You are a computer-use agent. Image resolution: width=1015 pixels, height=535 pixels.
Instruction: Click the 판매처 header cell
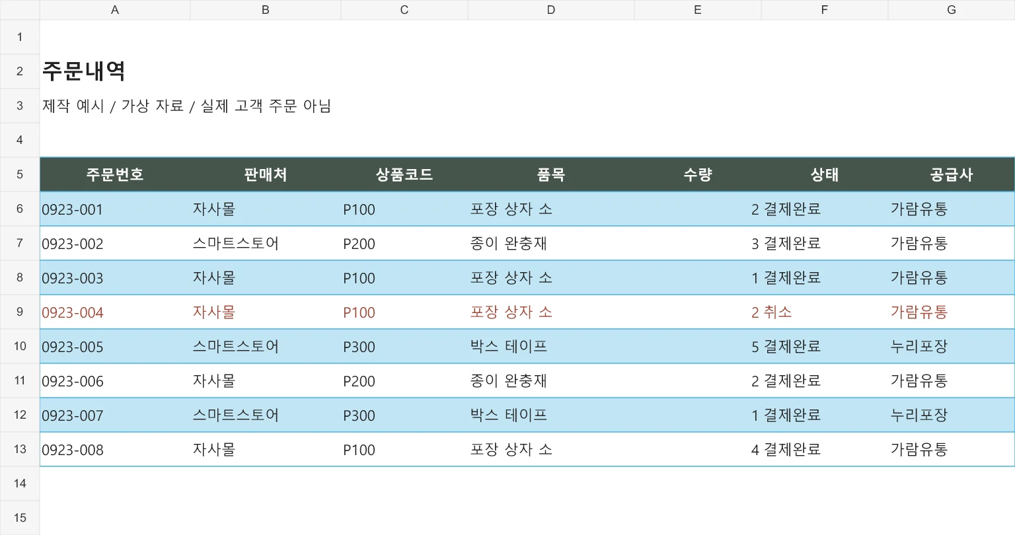pyautogui.click(x=266, y=174)
